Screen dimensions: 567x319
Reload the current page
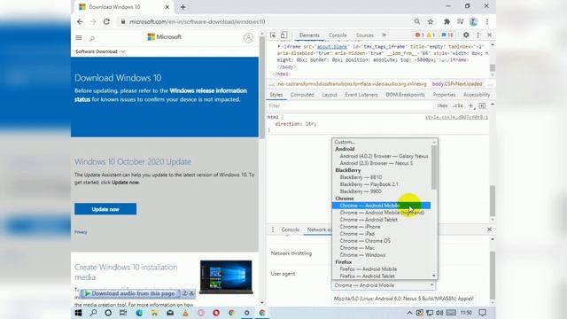pos(106,21)
